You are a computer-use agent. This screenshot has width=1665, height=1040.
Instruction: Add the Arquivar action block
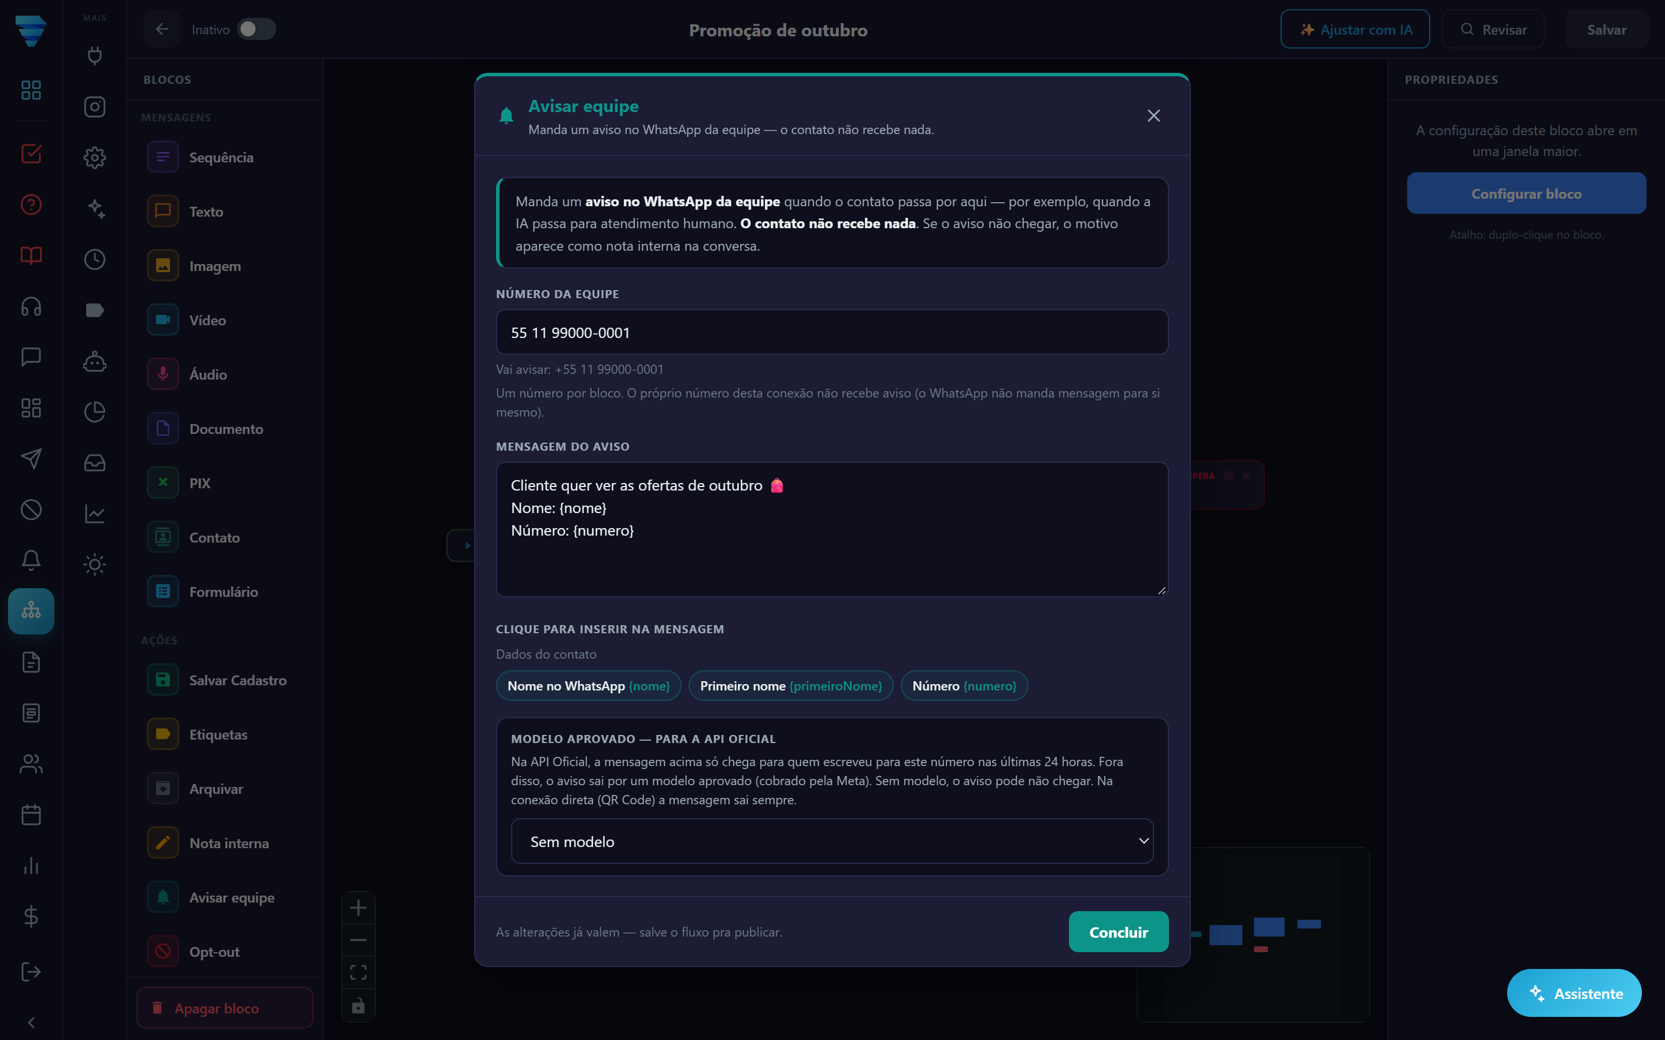coord(224,788)
